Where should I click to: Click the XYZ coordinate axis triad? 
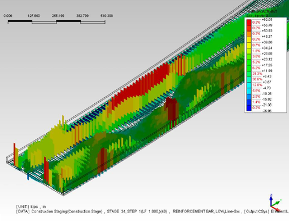point(276,203)
